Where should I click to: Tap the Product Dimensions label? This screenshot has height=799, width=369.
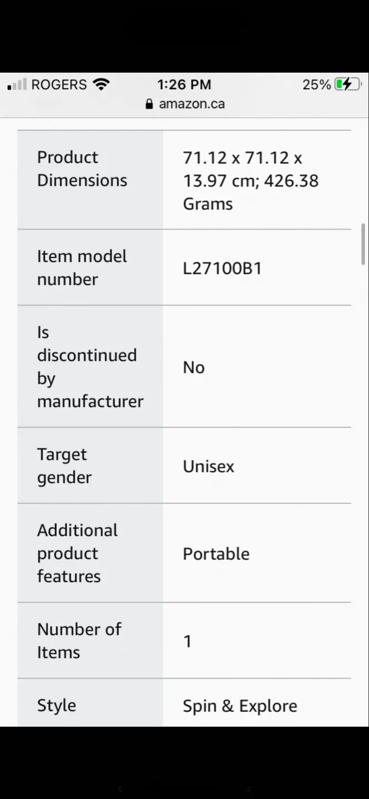[x=82, y=169]
